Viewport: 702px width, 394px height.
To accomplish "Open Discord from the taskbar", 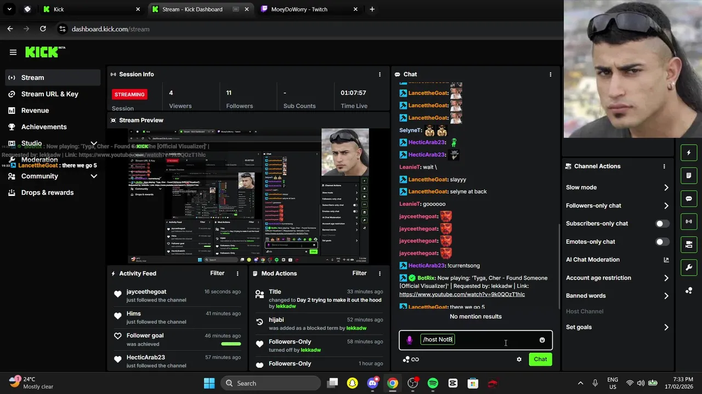I will [x=373, y=383].
